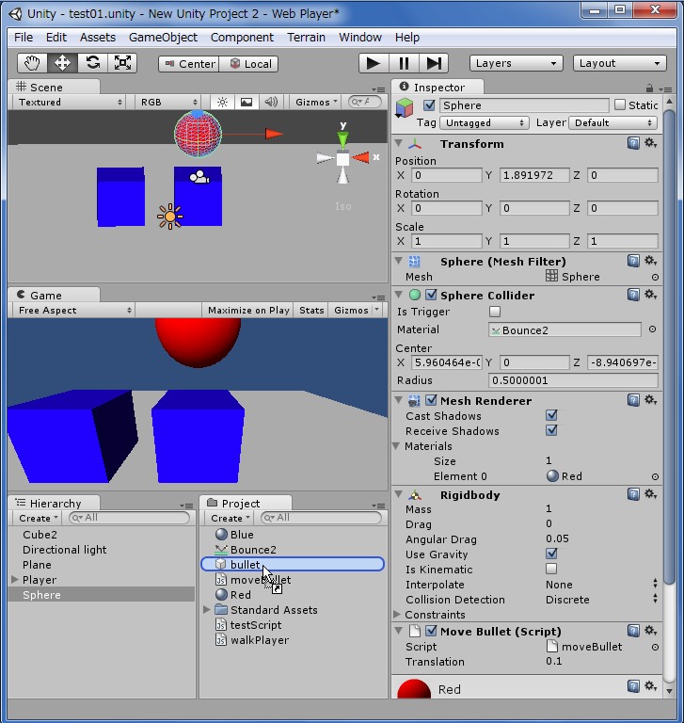Open the Layers dropdown

tap(516, 63)
